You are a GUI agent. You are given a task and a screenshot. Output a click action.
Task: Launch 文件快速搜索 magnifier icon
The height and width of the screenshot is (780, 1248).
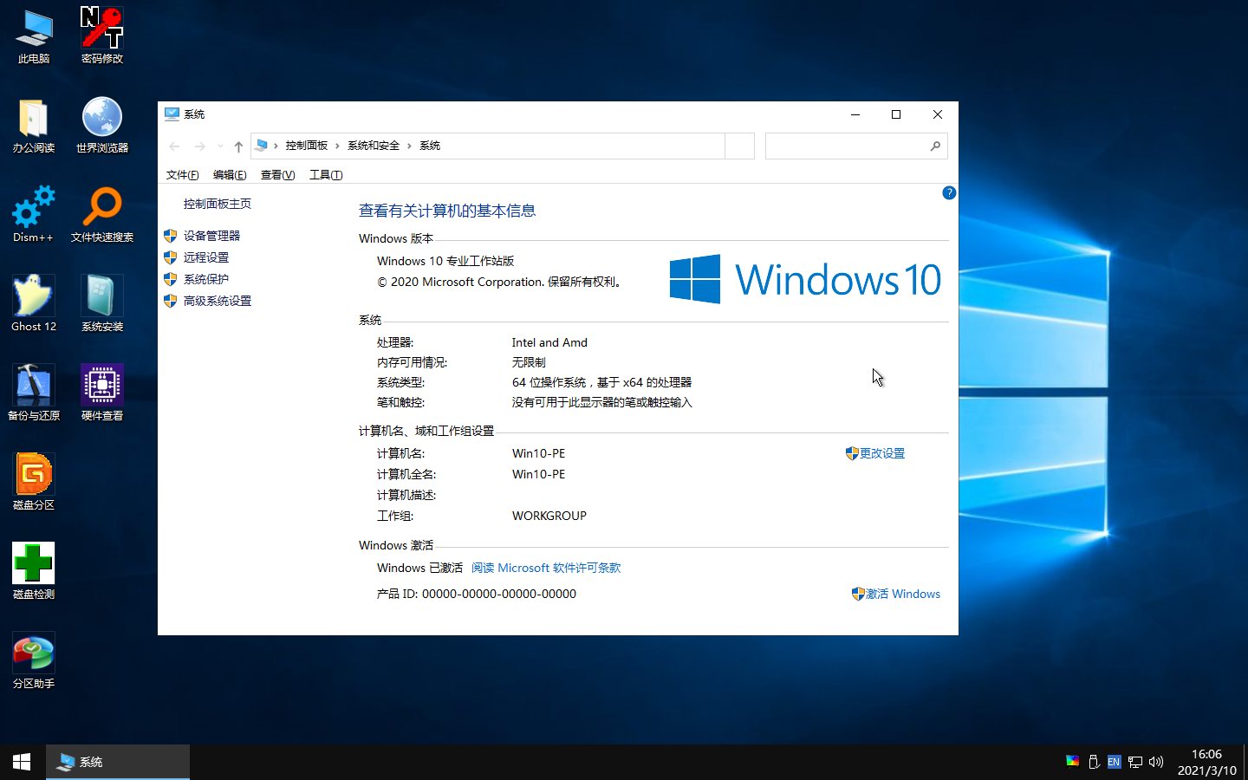click(102, 215)
